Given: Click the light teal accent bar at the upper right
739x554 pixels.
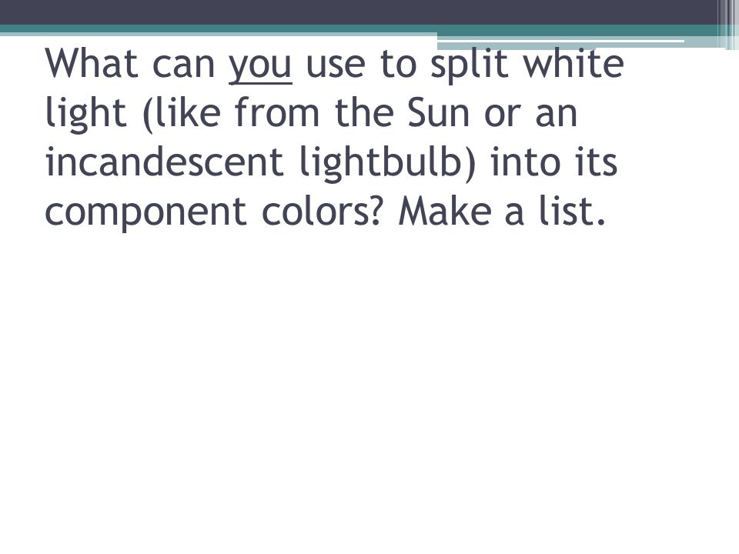Looking at the screenshot, I should pos(561,45).
